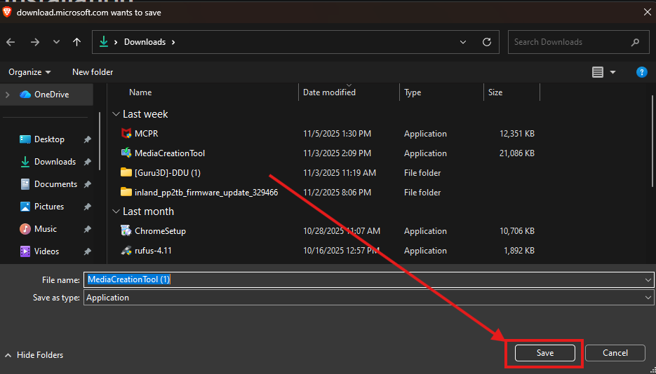The height and width of the screenshot is (374, 656).
Task: Click the file list vertical scrollbar
Action: coord(653,142)
